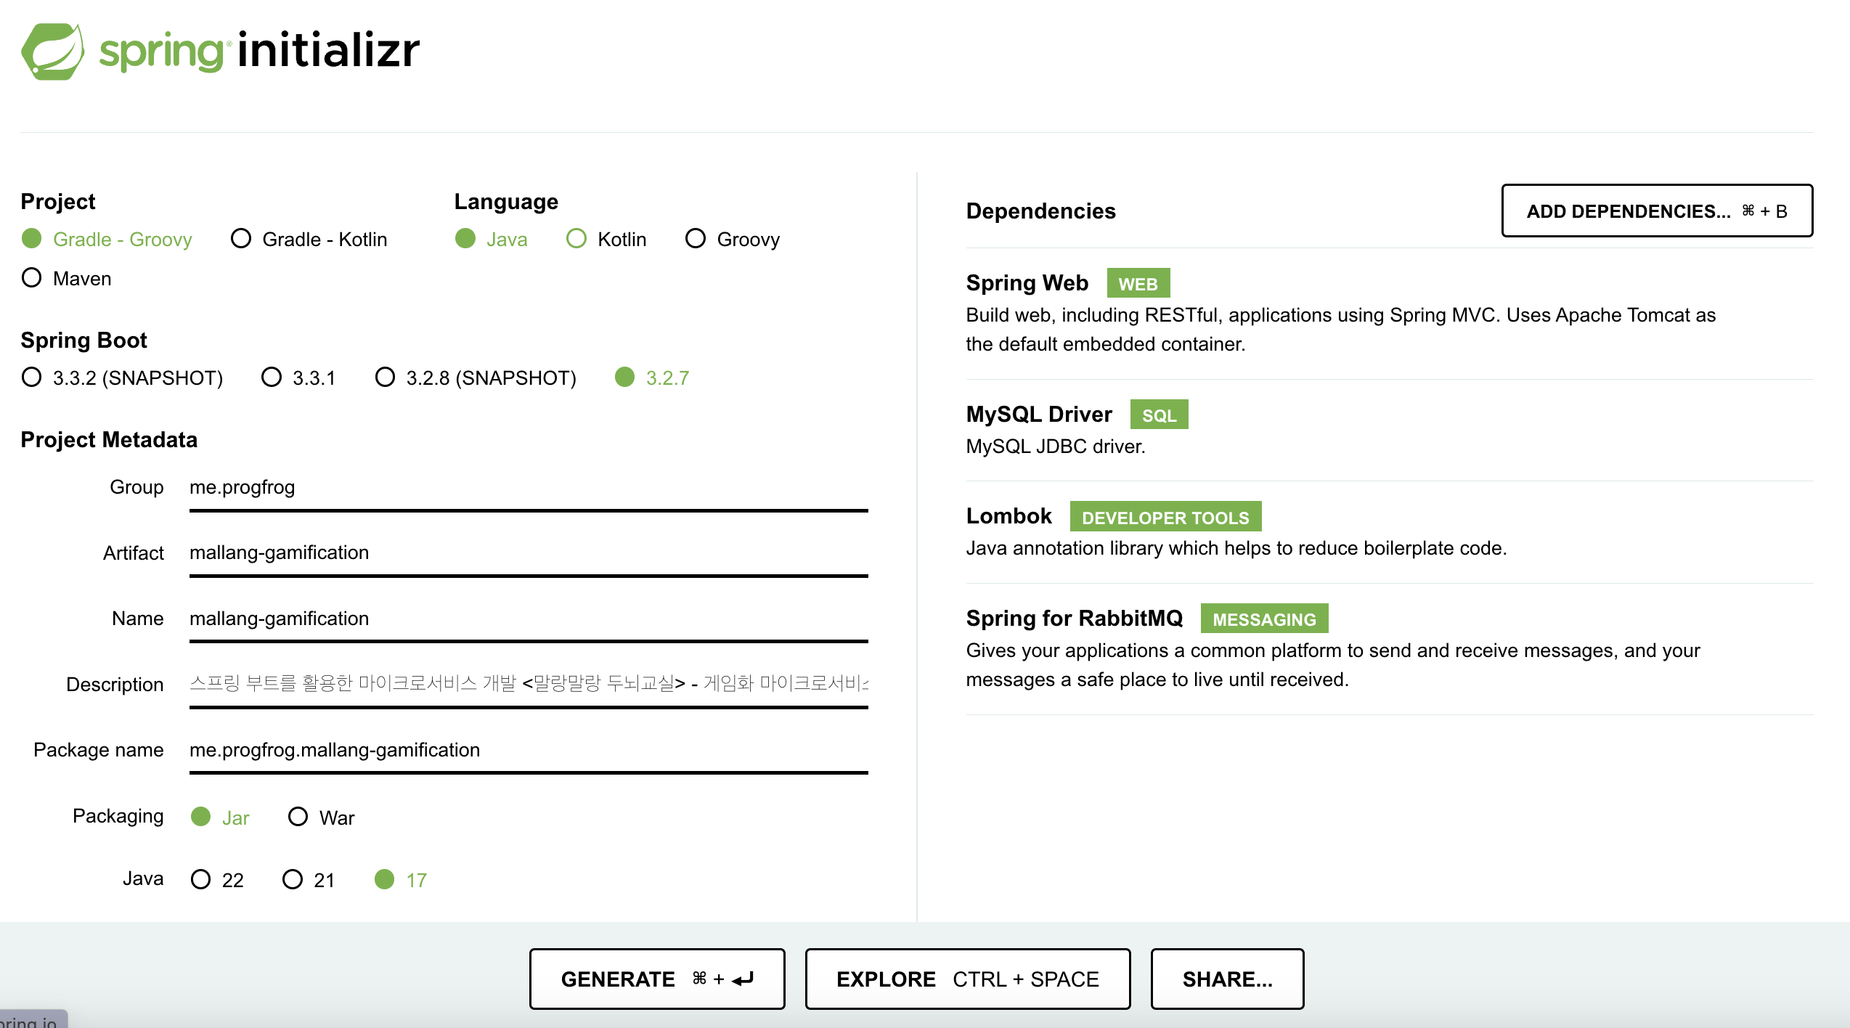1850x1028 pixels.
Task: Open the Share dialog
Action: 1227,979
